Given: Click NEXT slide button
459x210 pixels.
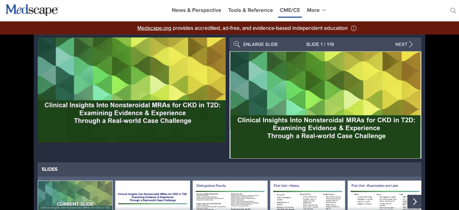Looking at the screenshot, I should point(404,44).
